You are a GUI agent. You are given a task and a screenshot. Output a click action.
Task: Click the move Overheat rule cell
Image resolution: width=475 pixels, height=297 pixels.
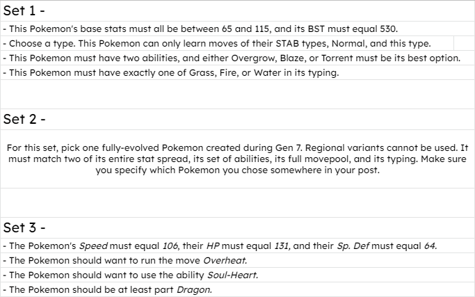click(x=237, y=260)
